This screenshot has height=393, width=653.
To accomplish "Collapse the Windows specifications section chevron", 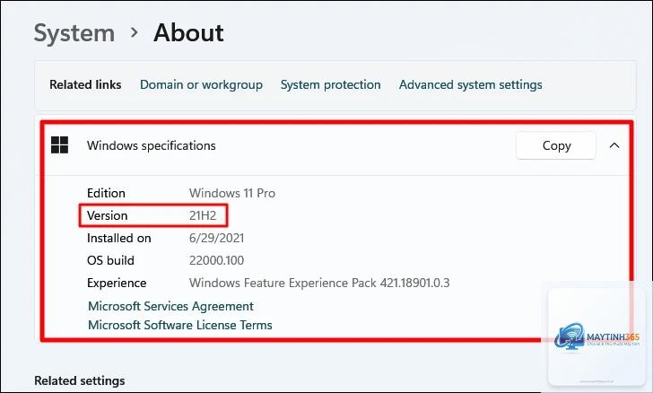I will click(614, 145).
